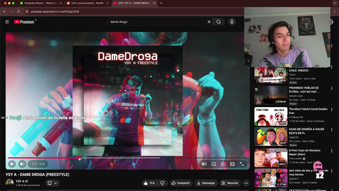Screen dimensions: 339x191
Task: Open options menu for Painful Cartel Deaths video
Action: pyautogui.click(x=332, y=110)
